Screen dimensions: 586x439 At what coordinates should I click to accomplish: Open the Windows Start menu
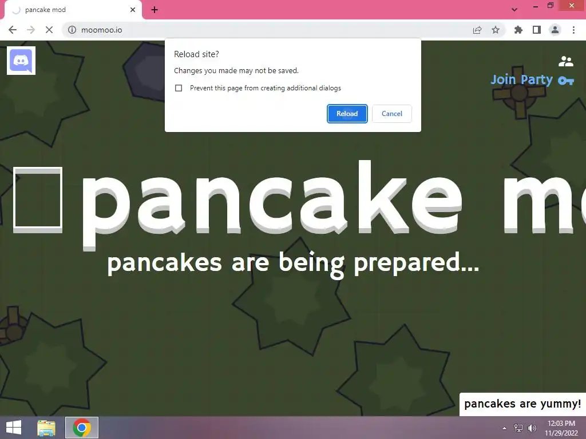click(x=14, y=428)
